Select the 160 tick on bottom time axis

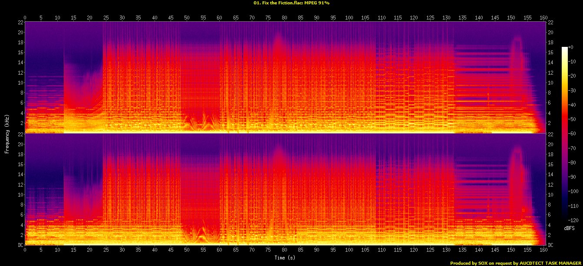click(543, 250)
